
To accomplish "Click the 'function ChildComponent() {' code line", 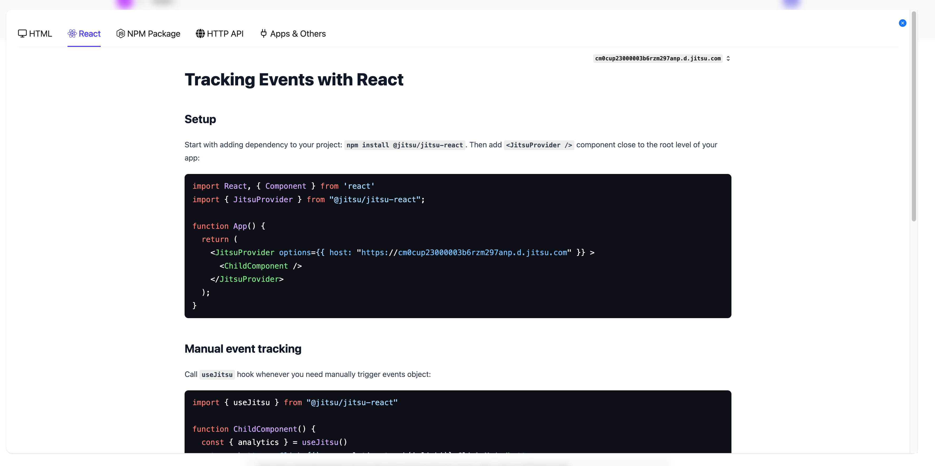I will tap(254, 429).
